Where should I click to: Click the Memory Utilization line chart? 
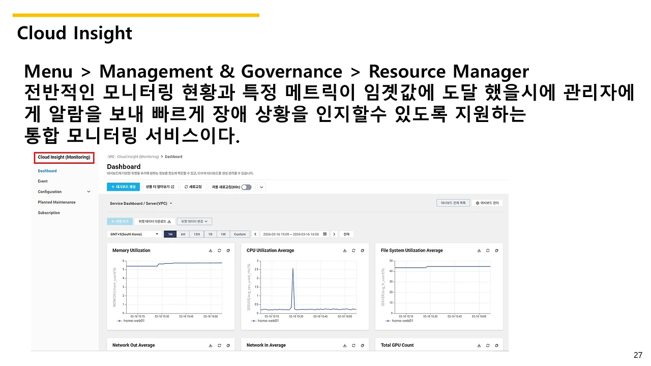pyautogui.click(x=174, y=287)
